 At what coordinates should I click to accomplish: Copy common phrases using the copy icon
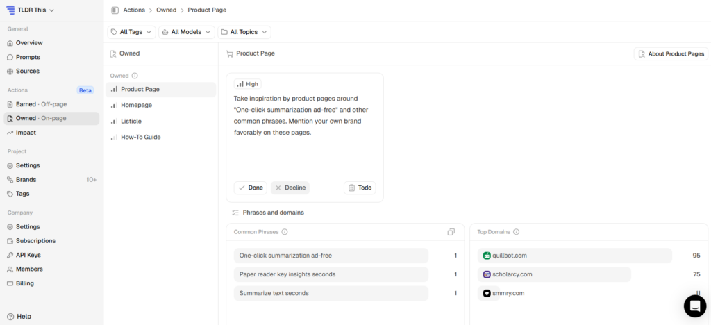tap(451, 232)
